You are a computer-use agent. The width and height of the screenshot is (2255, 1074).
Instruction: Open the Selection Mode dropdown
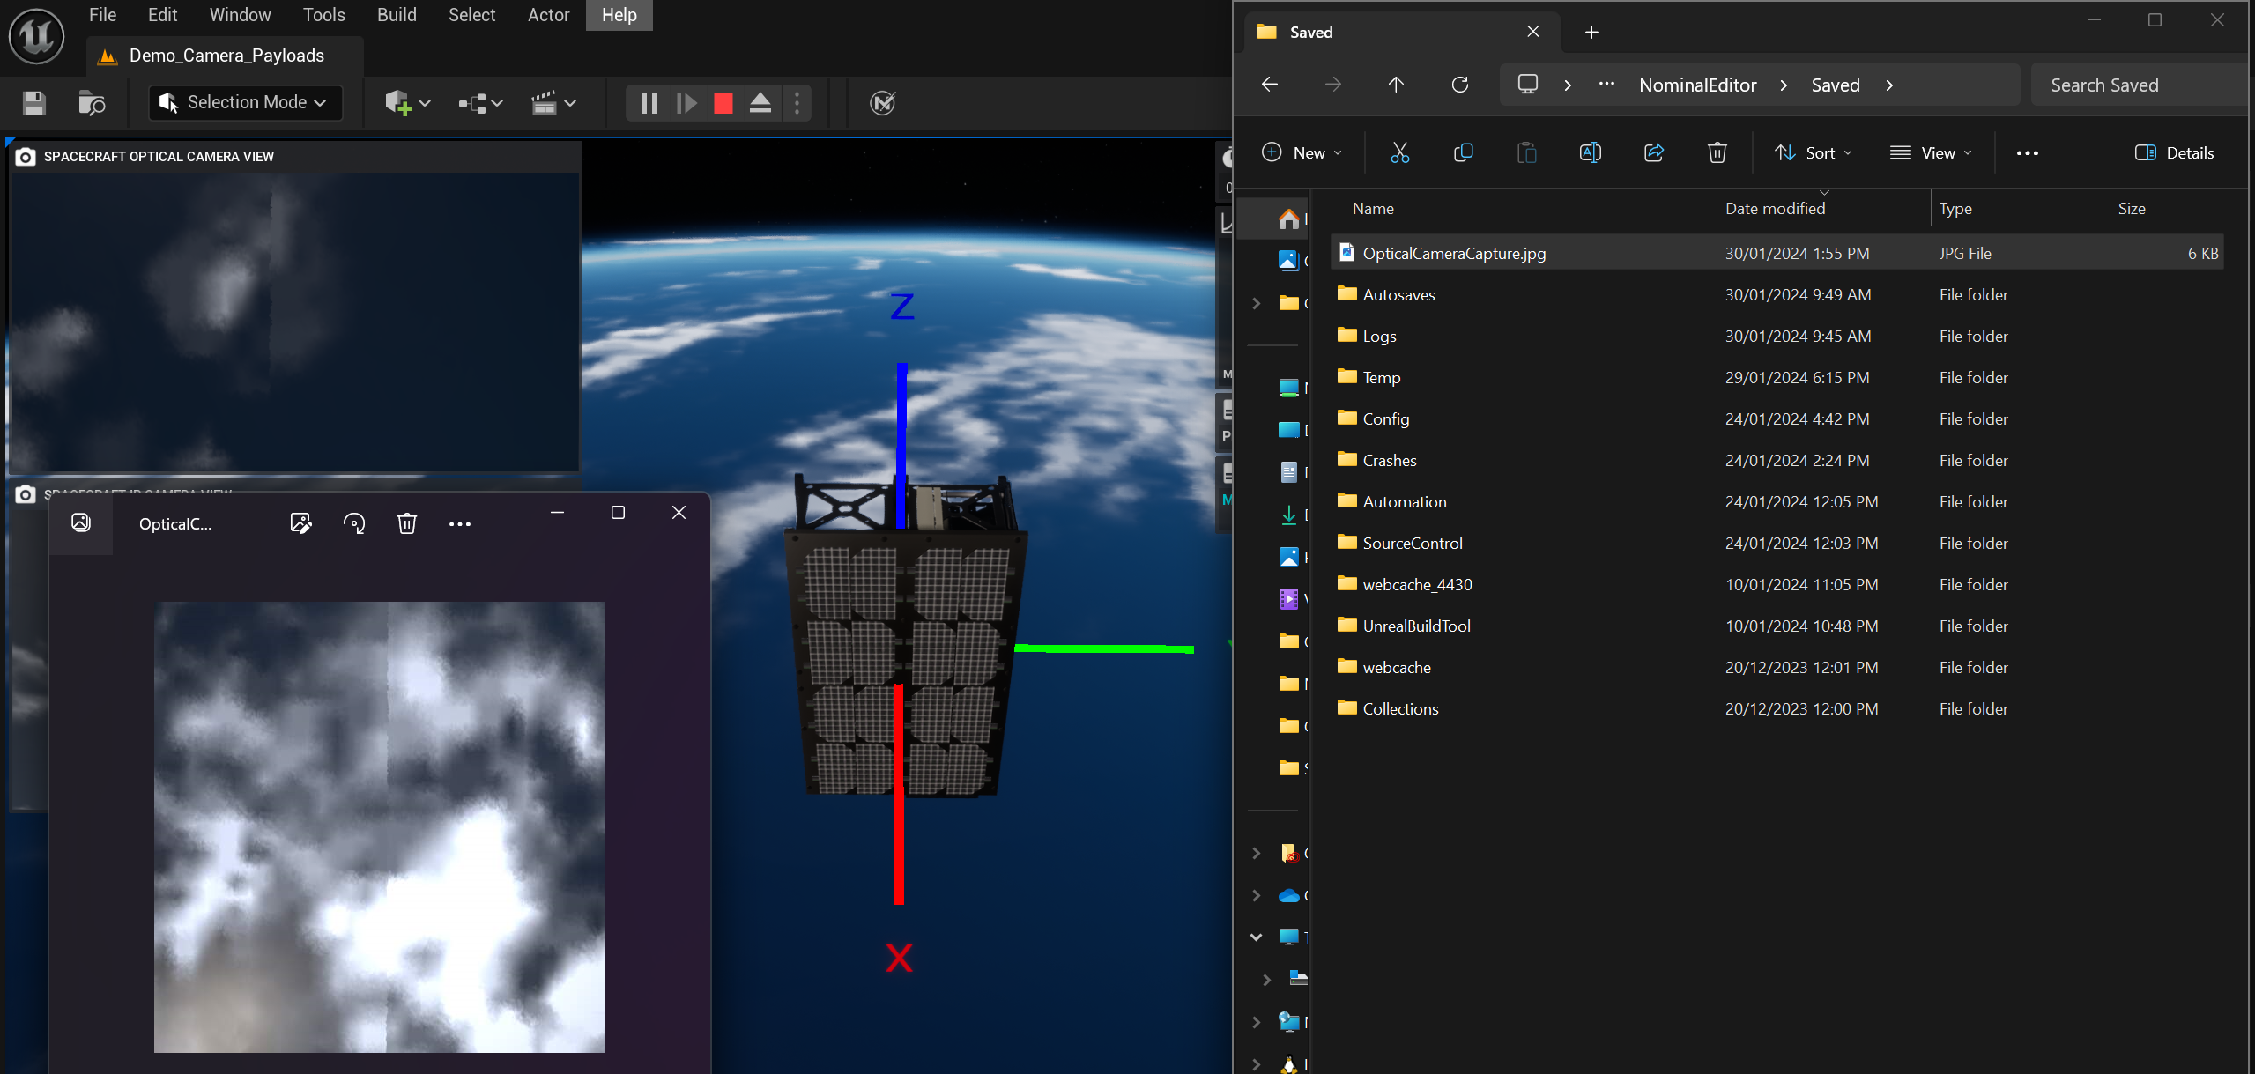click(245, 102)
